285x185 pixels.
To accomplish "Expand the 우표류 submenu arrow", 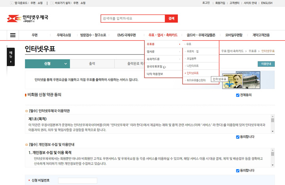I will click(180, 44).
